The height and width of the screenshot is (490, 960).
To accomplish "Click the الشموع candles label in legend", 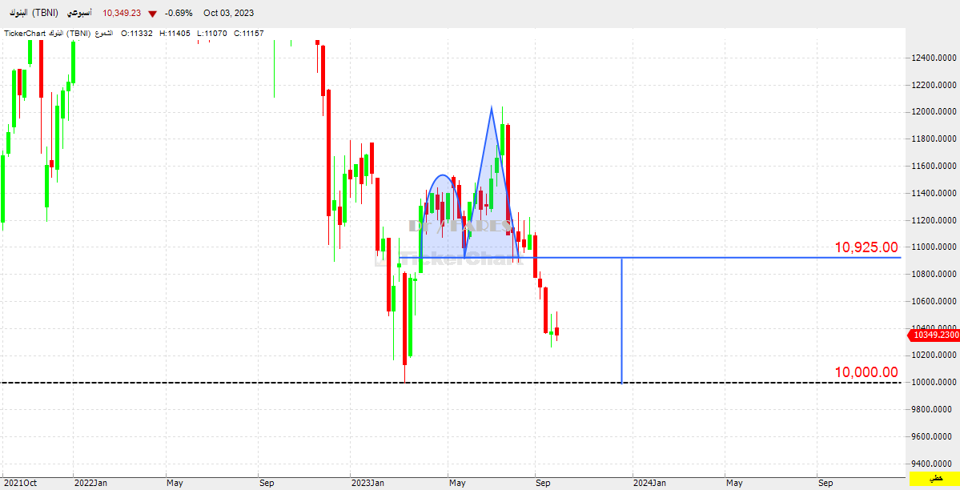I will [x=102, y=33].
